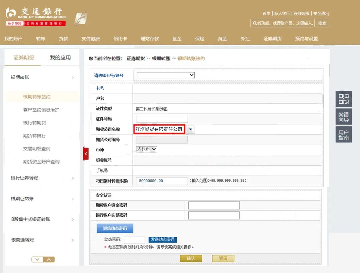The width and height of the screenshot is (360, 273).
Task: Open 理财存款 menu
Action: 150,39
